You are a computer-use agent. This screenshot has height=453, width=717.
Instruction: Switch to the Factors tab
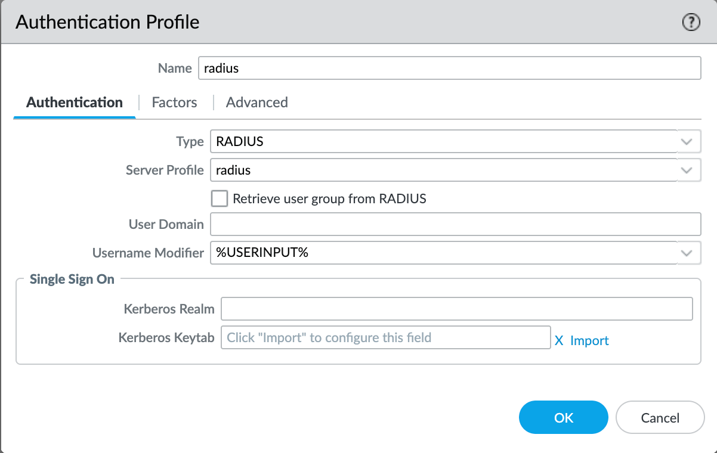tap(174, 102)
